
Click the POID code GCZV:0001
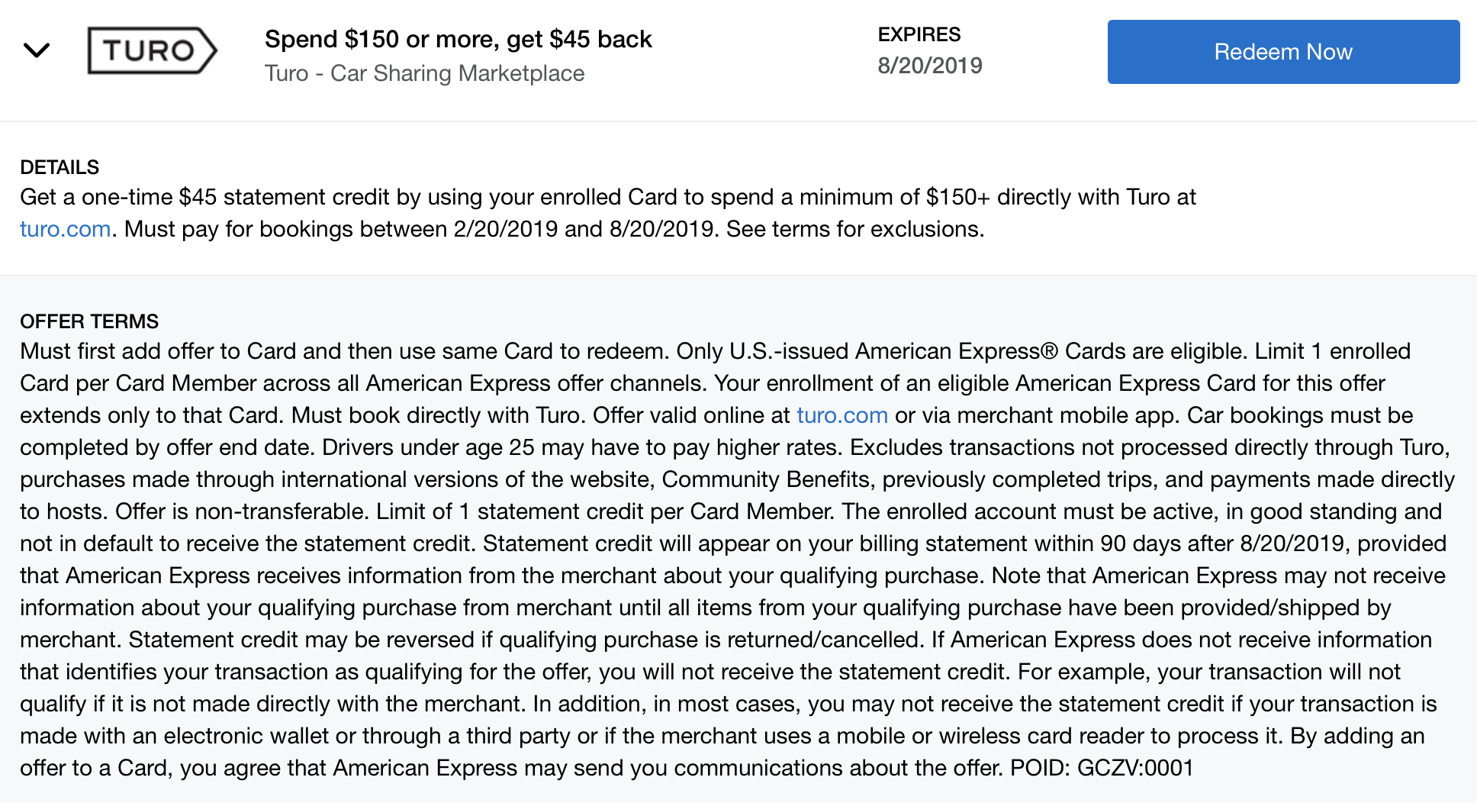pyautogui.click(x=1134, y=768)
